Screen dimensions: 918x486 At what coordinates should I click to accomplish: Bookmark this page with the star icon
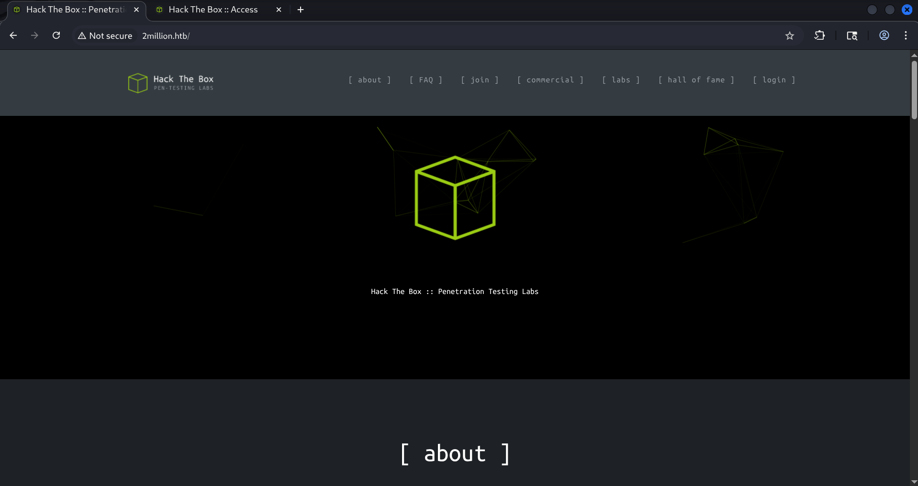tap(790, 35)
